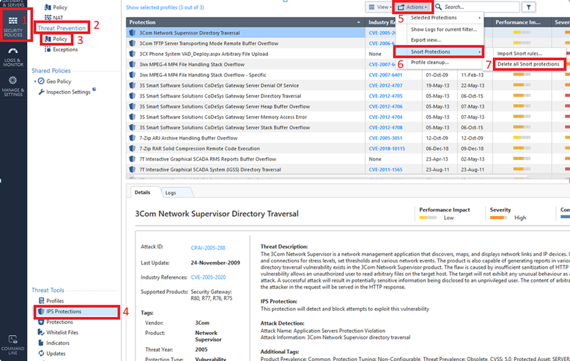The width and height of the screenshot is (570, 361).
Task: Open the View dropdown menu
Action: point(379,7)
